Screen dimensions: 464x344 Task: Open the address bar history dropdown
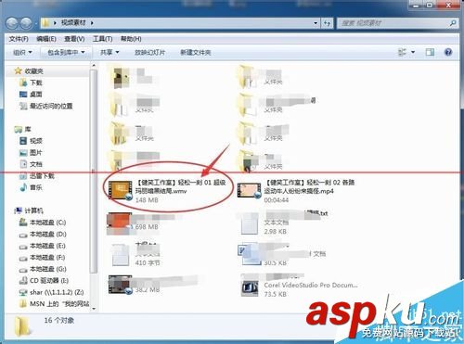[x=316, y=23]
